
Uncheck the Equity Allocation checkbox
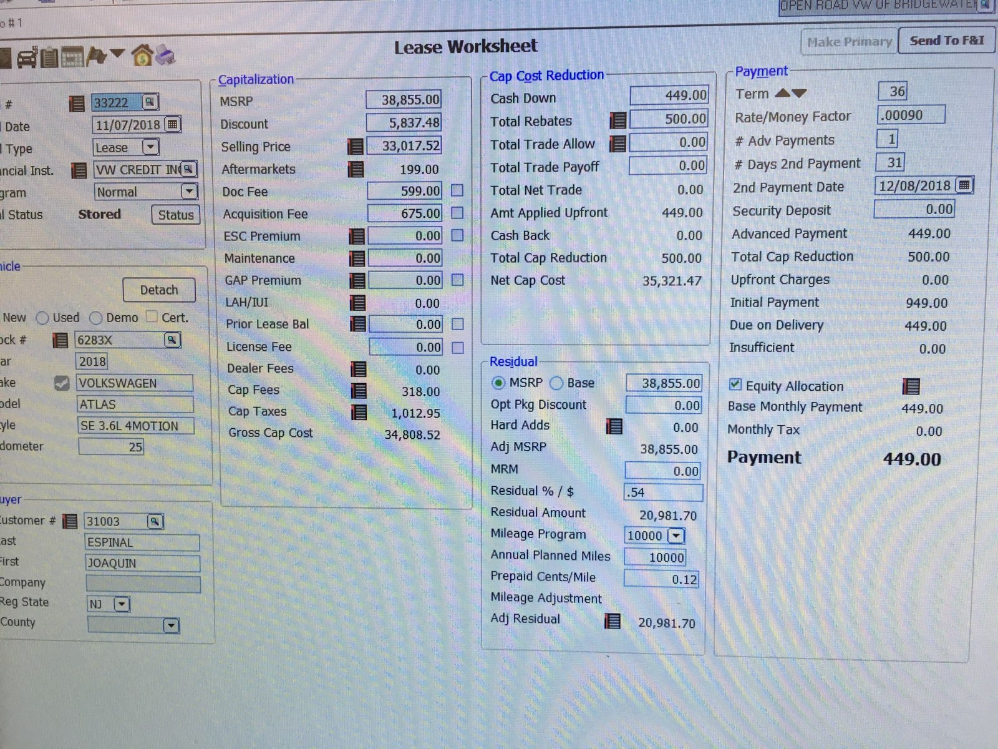(x=735, y=384)
